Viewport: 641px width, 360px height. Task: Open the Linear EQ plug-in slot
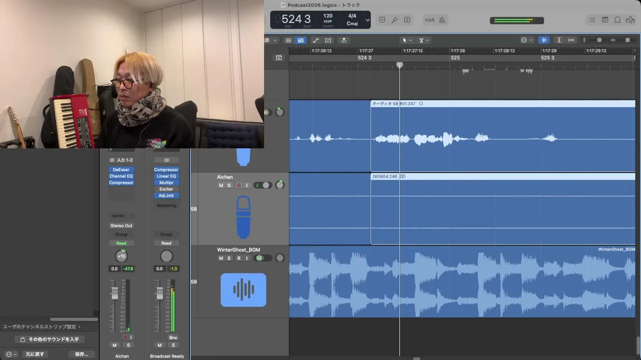[166, 176]
